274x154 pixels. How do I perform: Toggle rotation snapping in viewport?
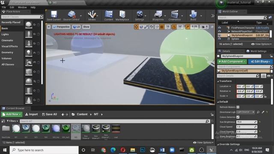174,27
